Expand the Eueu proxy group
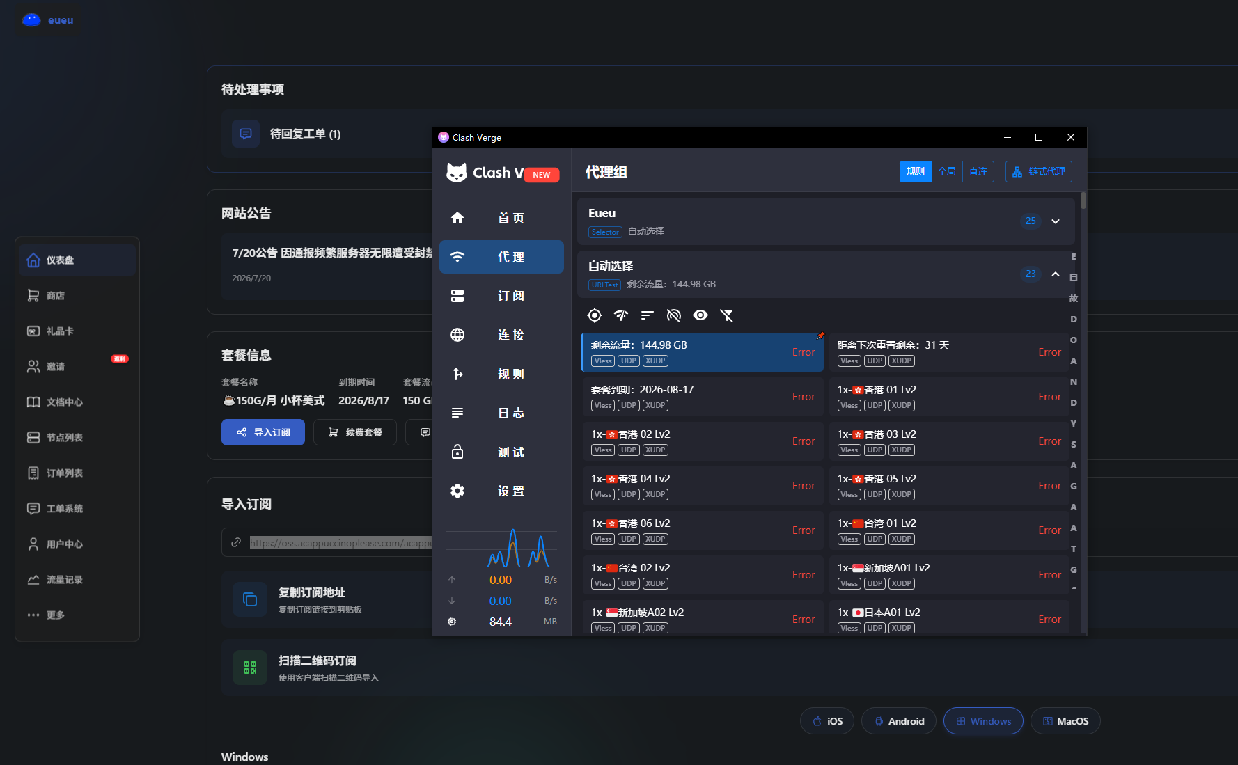The height and width of the screenshot is (765, 1238). click(x=1056, y=221)
